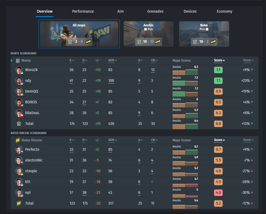Viewport: 266px width, 214px height.
Task: Click b1t's player name
Action: 28,182
